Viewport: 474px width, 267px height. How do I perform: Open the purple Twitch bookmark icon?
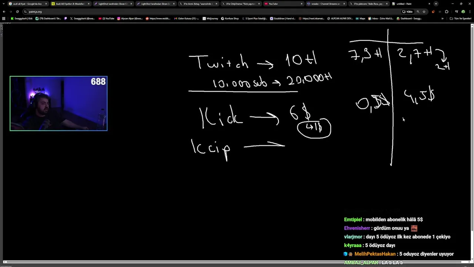point(66,19)
